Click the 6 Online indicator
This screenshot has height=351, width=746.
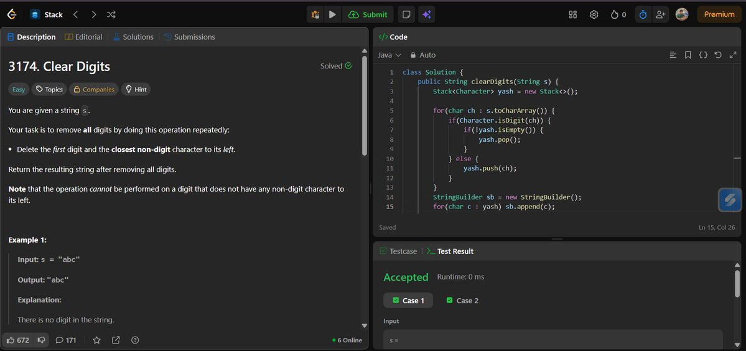(x=347, y=340)
